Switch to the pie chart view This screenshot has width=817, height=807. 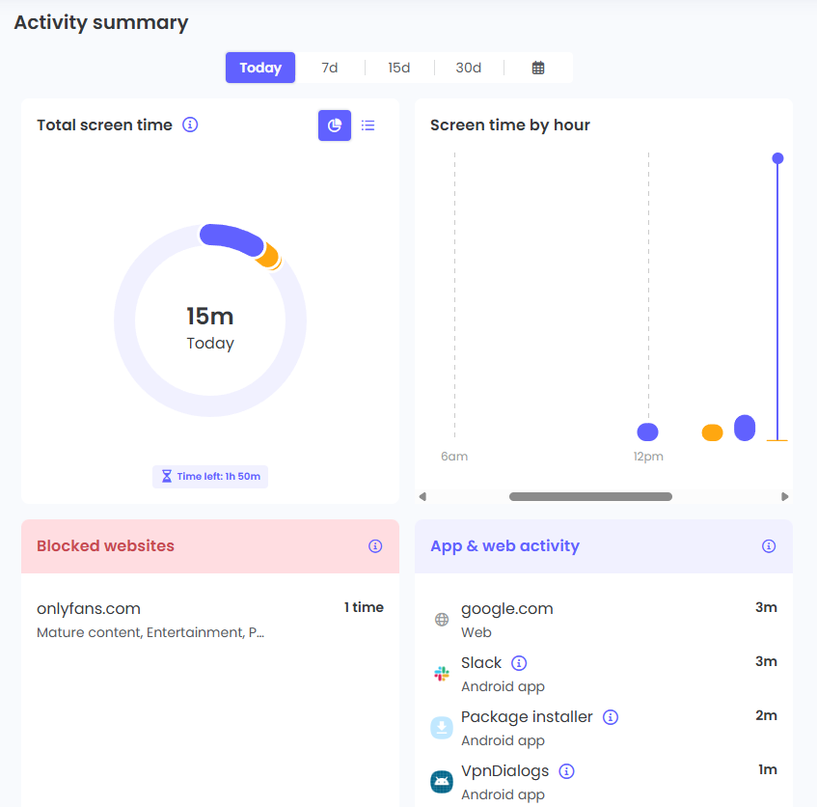tap(334, 125)
